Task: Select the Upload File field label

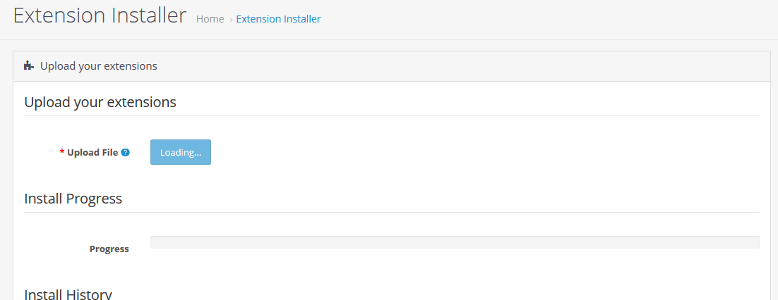Action: pos(92,153)
